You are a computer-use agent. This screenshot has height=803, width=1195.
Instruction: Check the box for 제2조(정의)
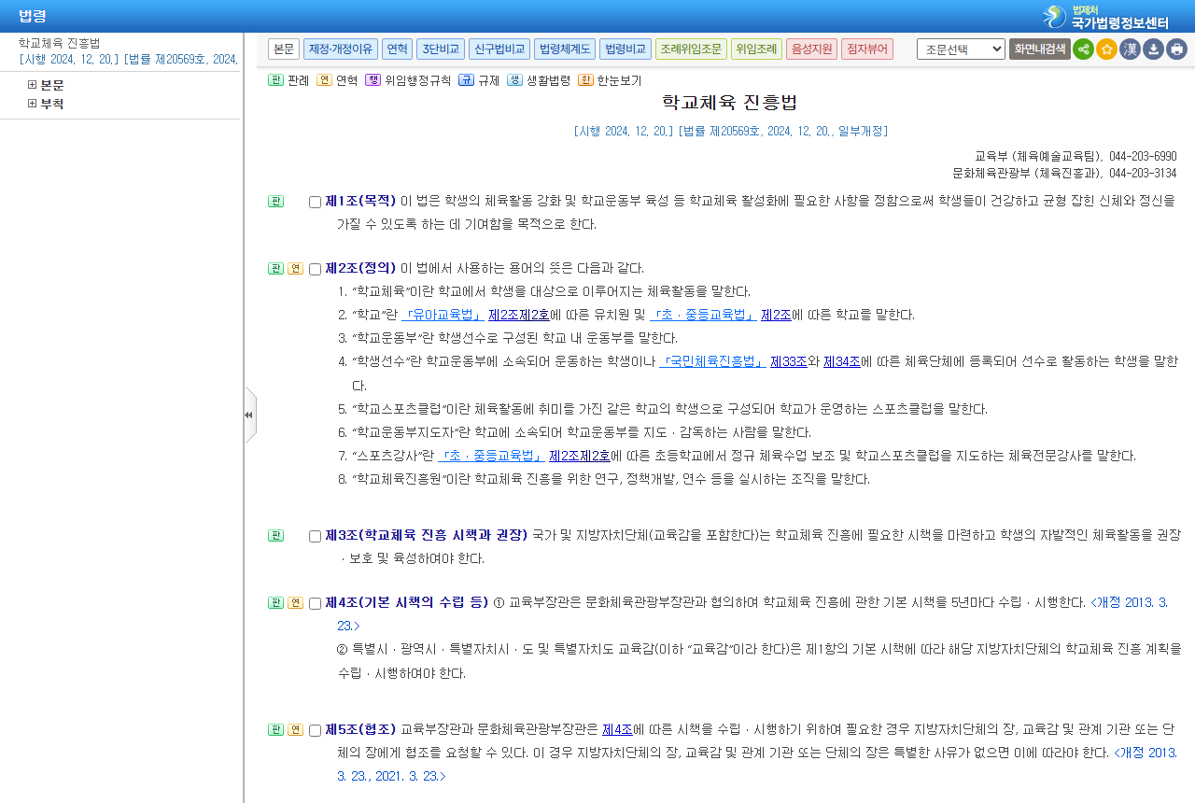315,269
